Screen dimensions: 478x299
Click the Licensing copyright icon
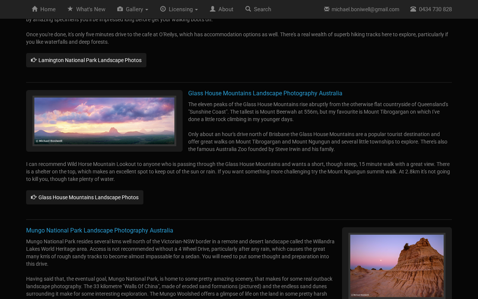(x=163, y=9)
